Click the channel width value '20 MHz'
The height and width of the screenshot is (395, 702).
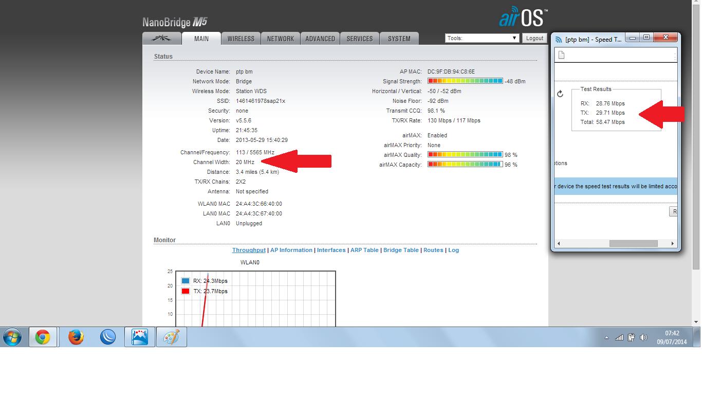pyautogui.click(x=245, y=163)
